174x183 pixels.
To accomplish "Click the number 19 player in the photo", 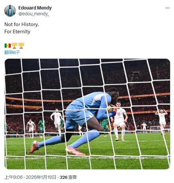I will click(x=57, y=121).
